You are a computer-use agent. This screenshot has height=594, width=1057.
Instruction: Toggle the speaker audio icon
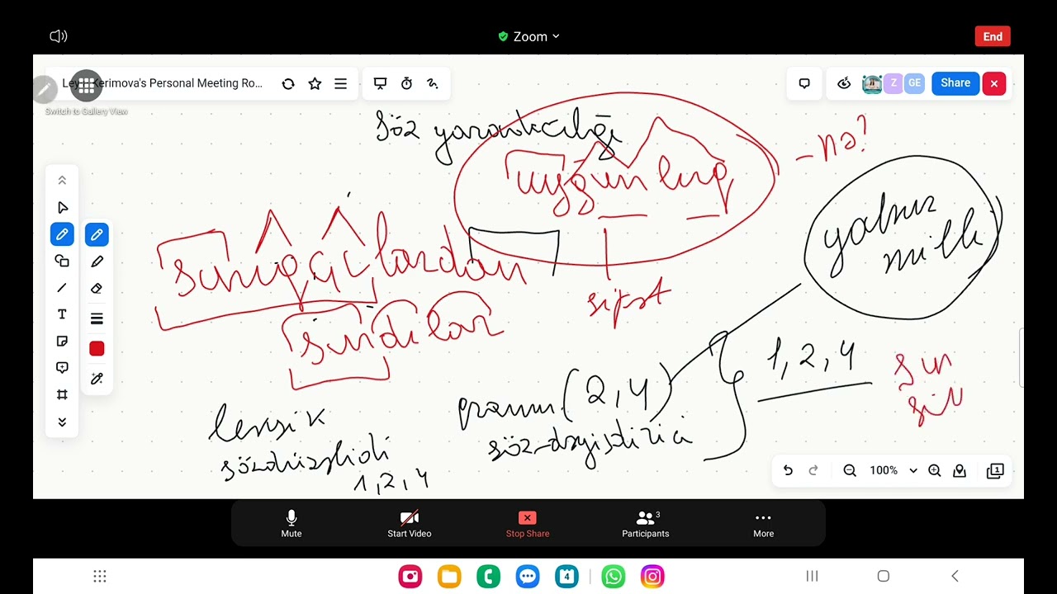point(59,36)
